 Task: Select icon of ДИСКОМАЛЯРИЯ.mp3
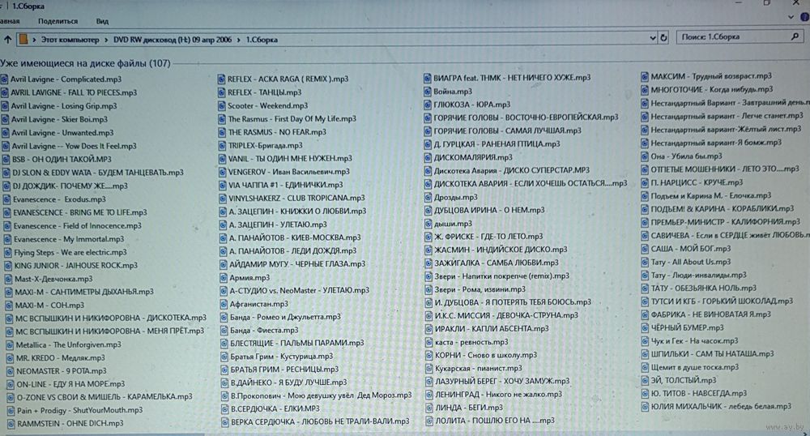[x=428, y=157]
